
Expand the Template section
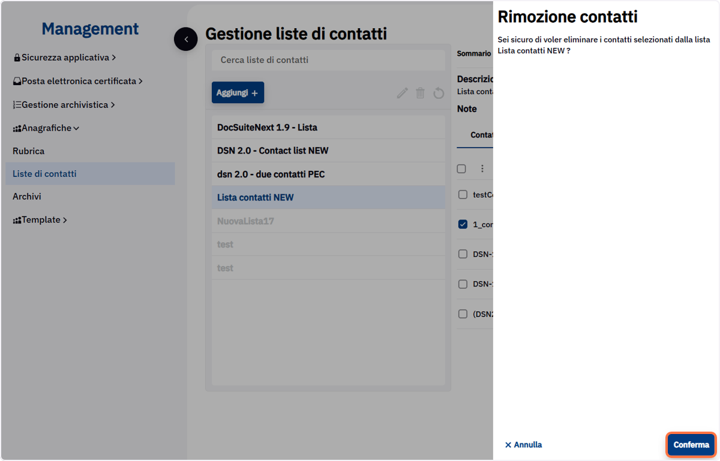40,220
